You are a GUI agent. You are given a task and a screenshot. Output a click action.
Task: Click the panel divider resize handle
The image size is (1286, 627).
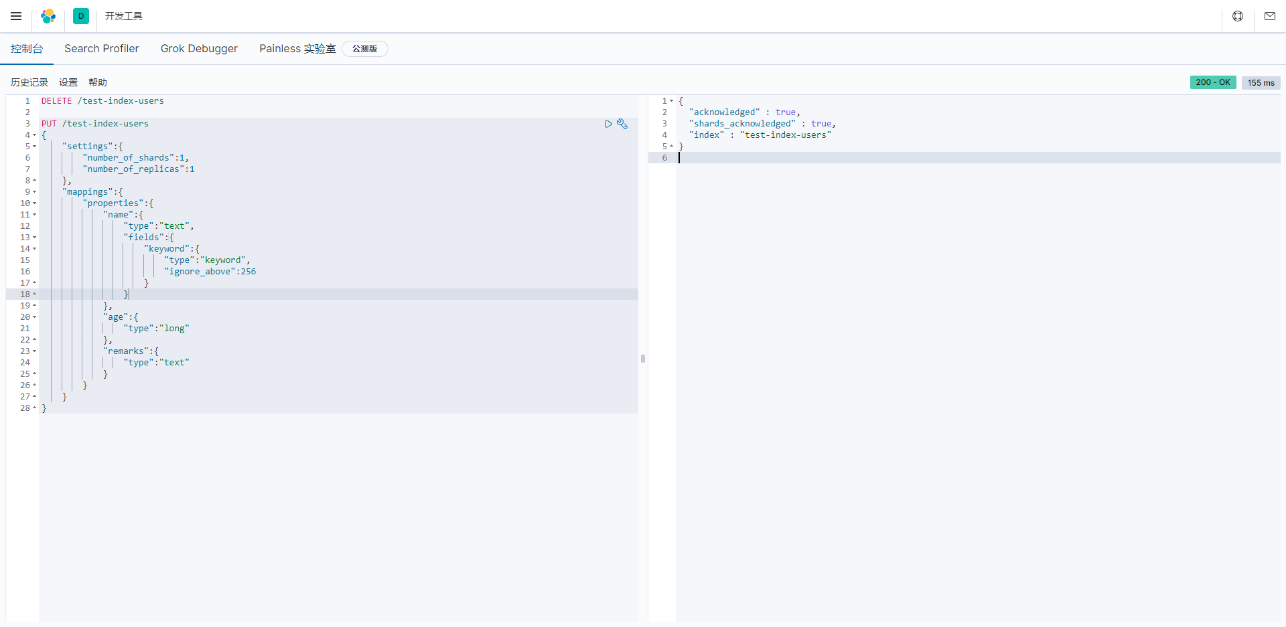tap(643, 359)
